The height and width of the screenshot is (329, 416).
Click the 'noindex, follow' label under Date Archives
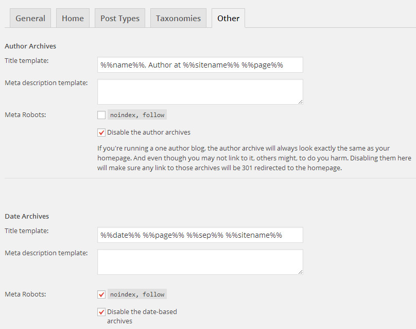pos(137,294)
